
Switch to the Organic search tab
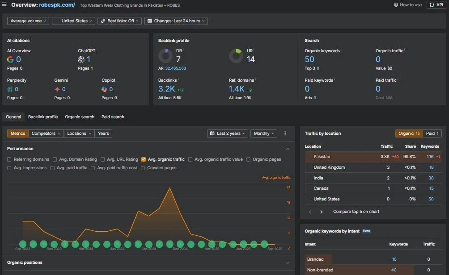point(80,117)
